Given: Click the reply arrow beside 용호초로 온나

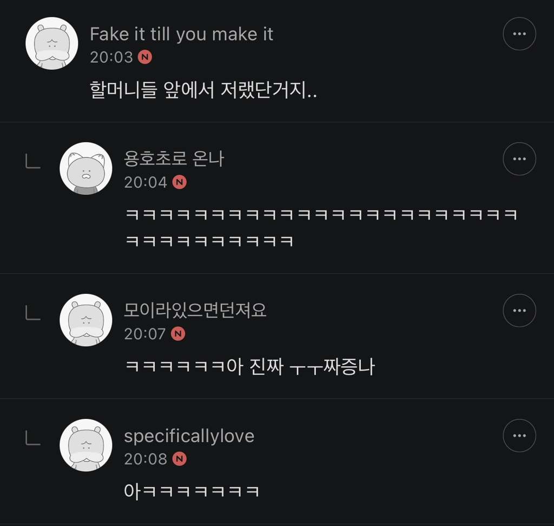Looking at the screenshot, I should 33,161.
